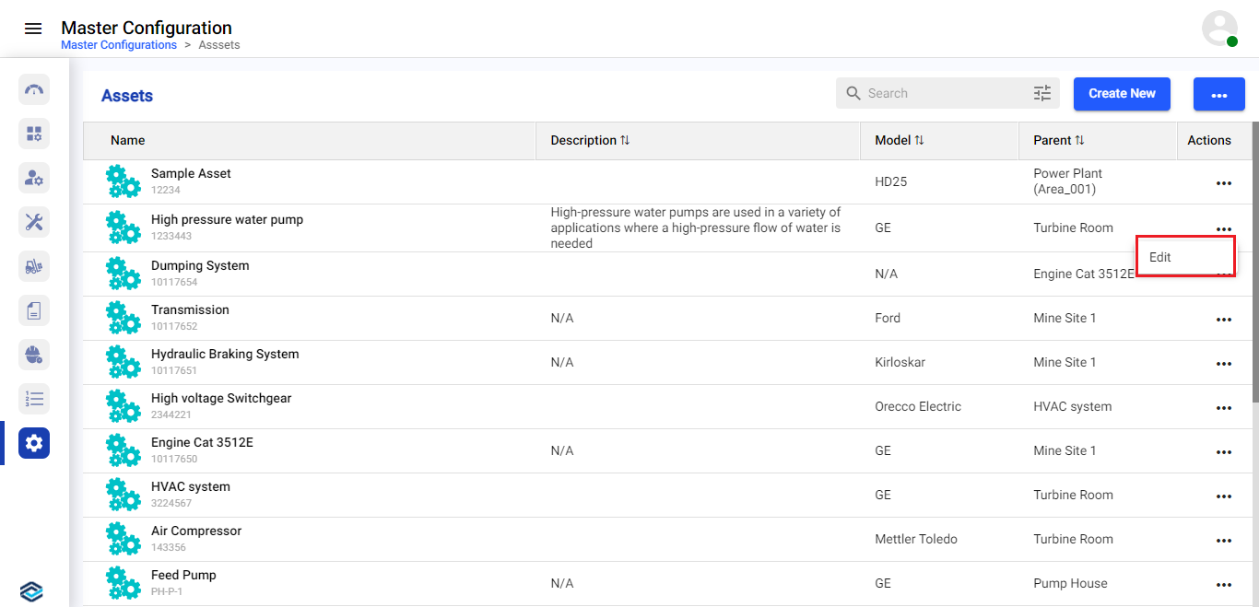Choose Edit from the actions popup menu
Image resolution: width=1259 pixels, height=607 pixels.
point(1160,257)
